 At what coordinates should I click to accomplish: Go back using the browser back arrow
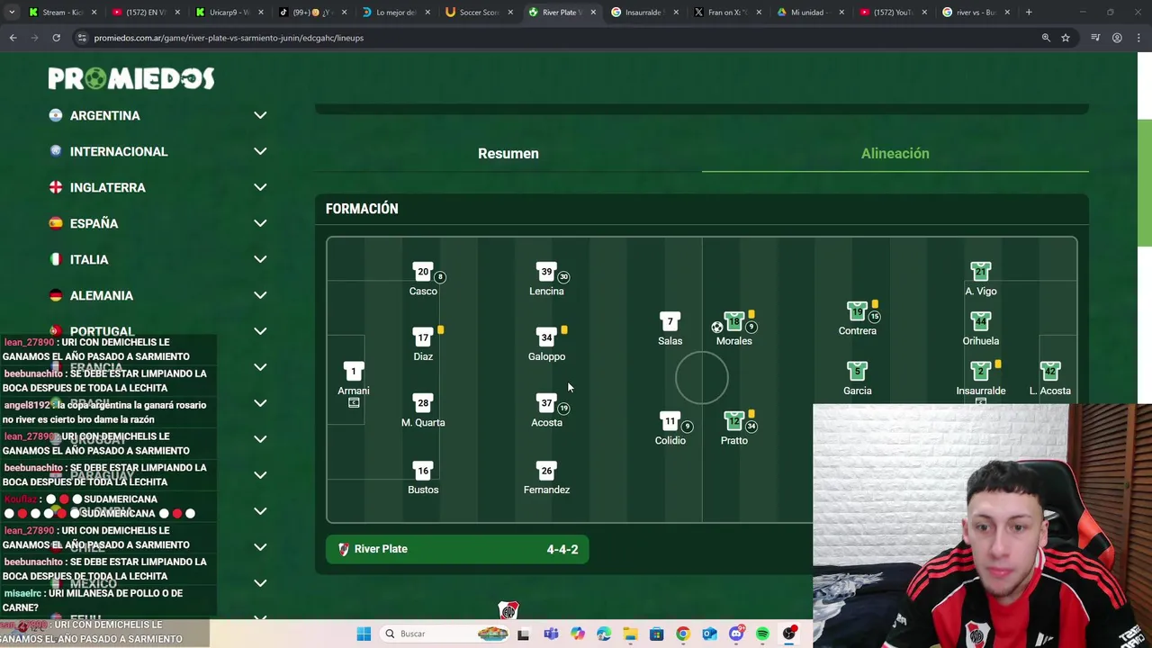[x=13, y=38]
